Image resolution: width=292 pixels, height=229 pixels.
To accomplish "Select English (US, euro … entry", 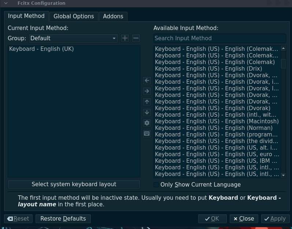I will (x=217, y=154).
